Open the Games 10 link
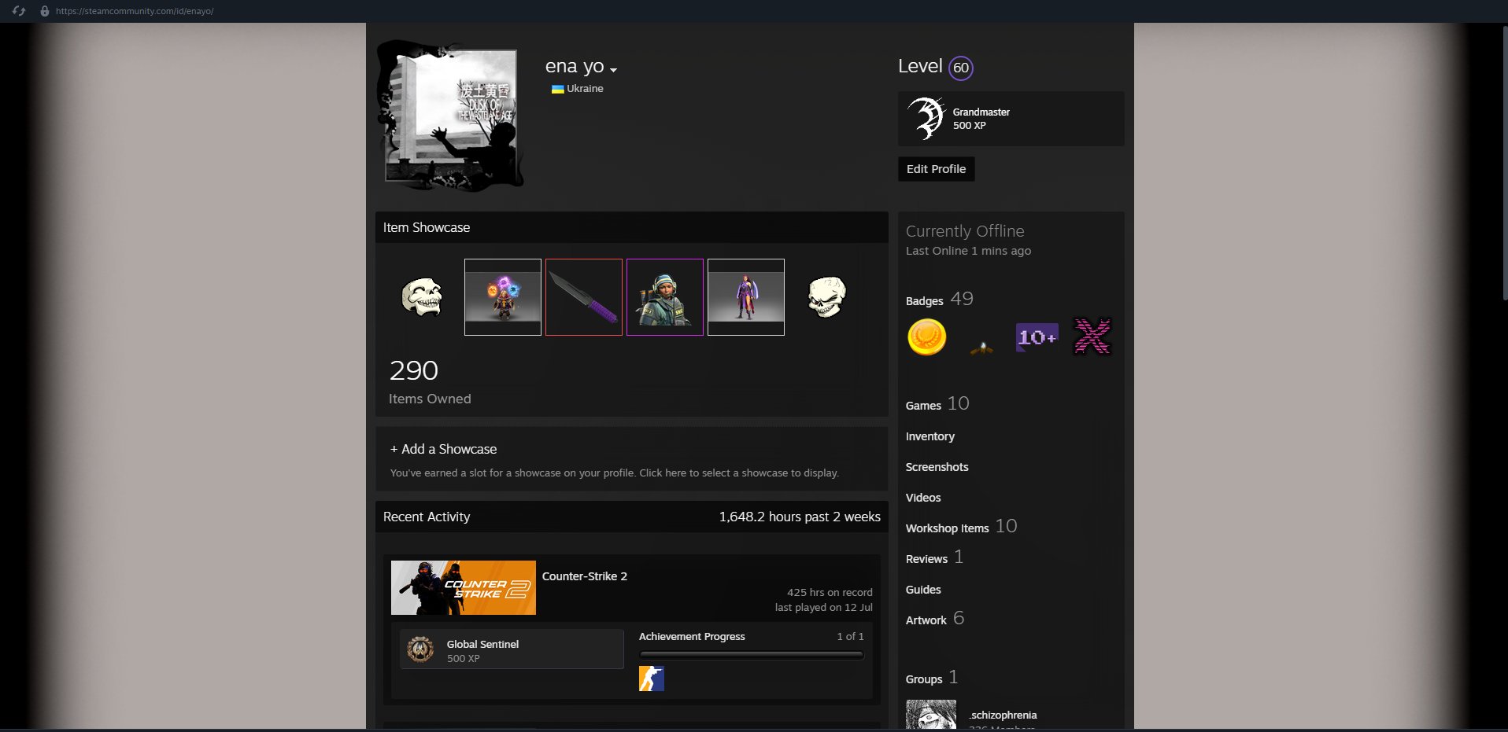 click(x=937, y=404)
